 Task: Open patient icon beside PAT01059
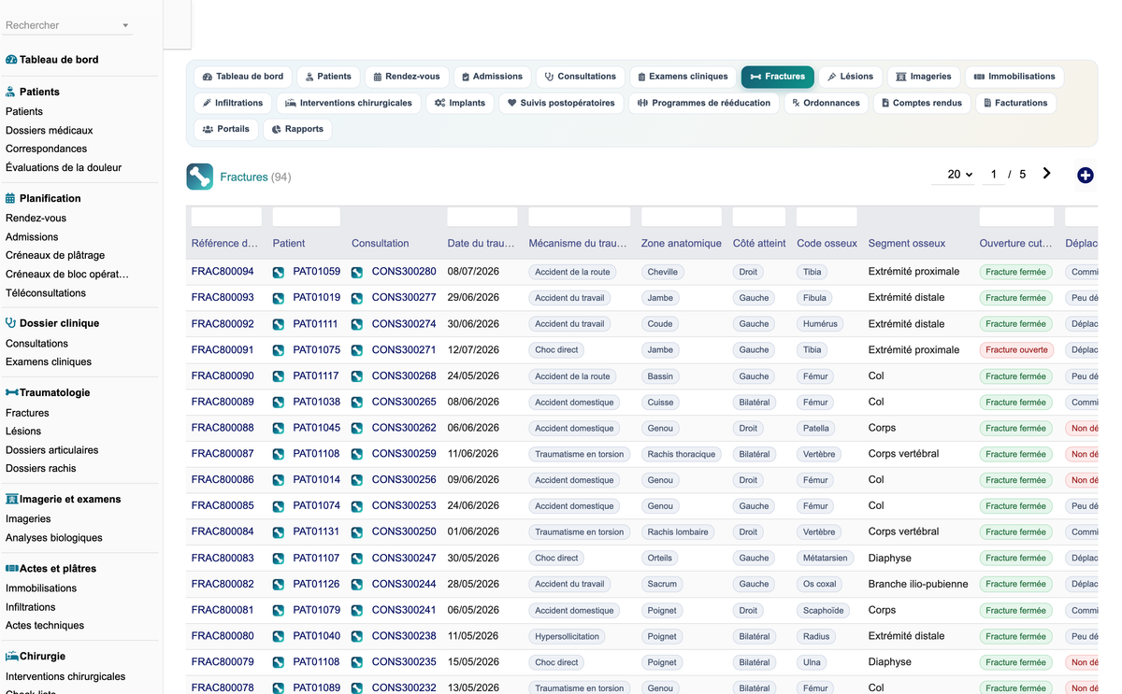(279, 272)
